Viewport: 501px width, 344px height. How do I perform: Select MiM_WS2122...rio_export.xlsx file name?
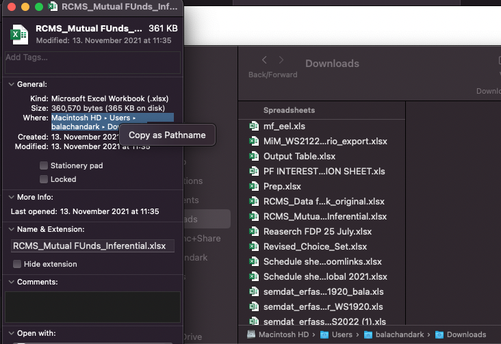[x=325, y=141]
